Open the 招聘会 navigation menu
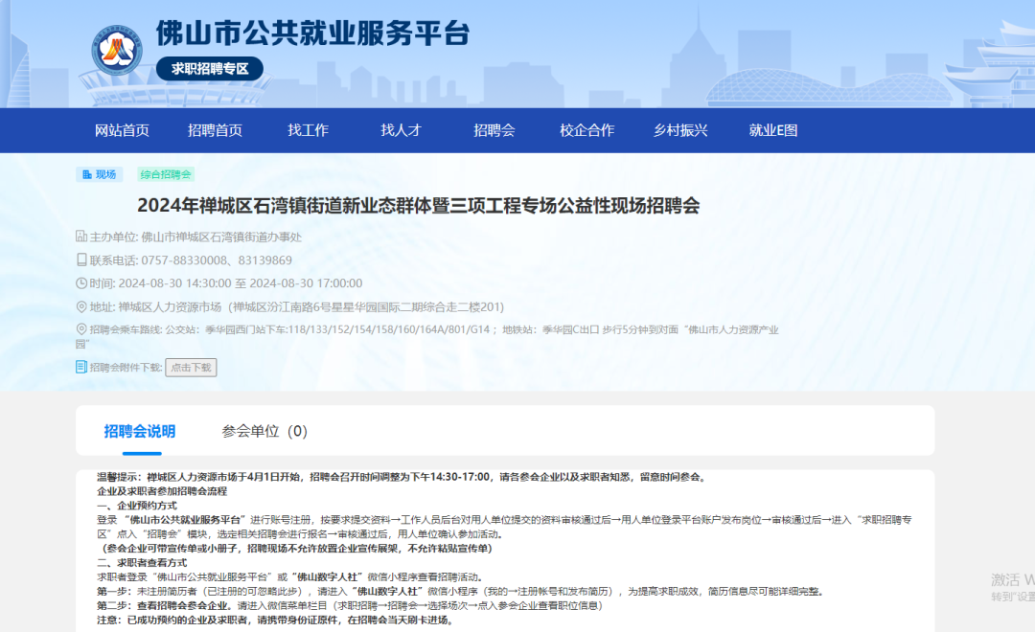This screenshot has height=632, width=1035. tap(494, 130)
